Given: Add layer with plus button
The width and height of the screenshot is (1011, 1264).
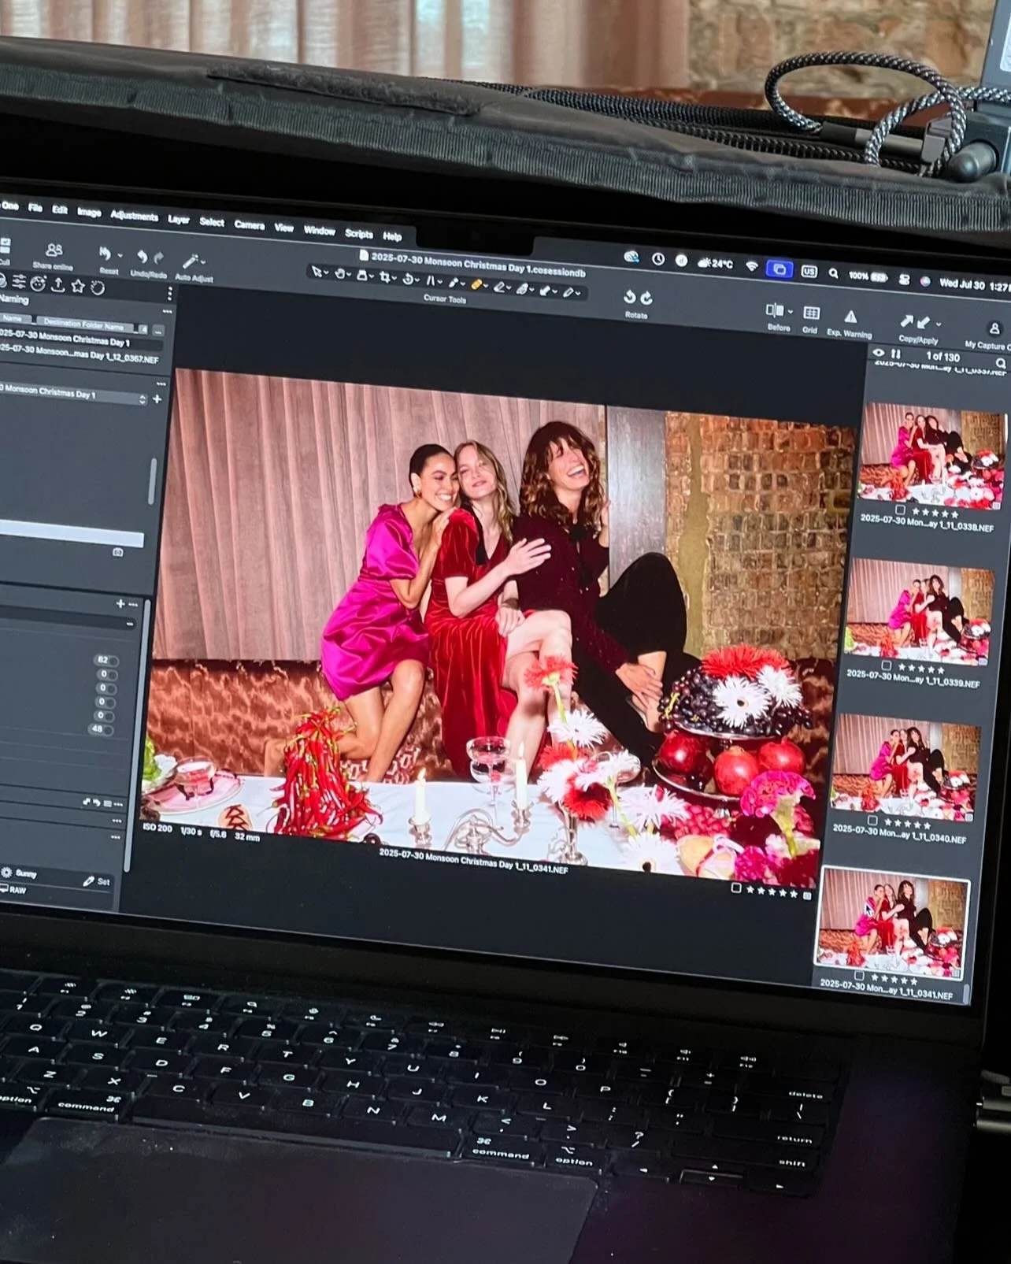Looking at the screenshot, I should 120,604.
